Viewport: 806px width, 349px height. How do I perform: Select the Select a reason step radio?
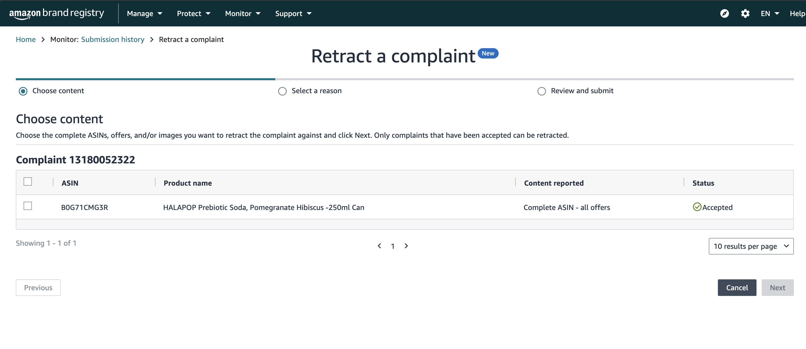tap(282, 91)
